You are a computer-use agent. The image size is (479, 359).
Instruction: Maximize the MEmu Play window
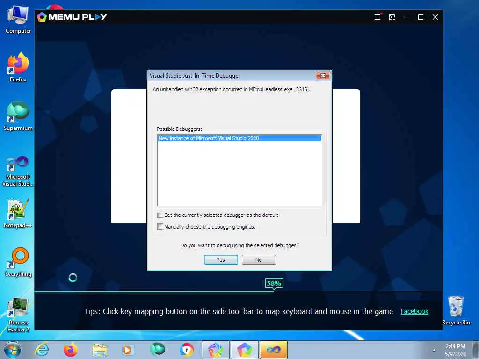(421, 17)
